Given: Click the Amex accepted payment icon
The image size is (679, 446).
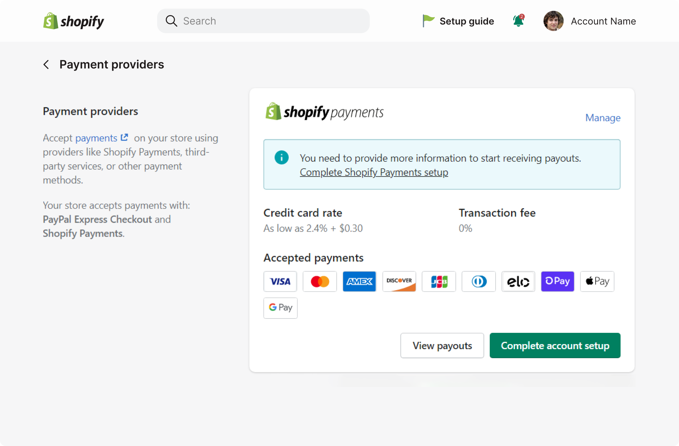Looking at the screenshot, I should tap(359, 281).
